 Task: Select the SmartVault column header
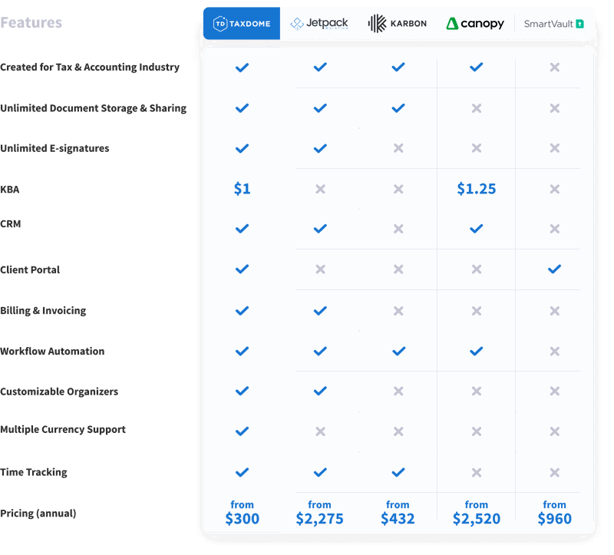553,24
